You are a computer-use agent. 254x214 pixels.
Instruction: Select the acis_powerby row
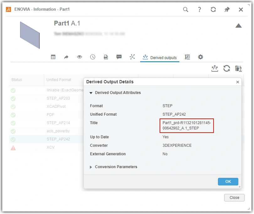click(46, 131)
